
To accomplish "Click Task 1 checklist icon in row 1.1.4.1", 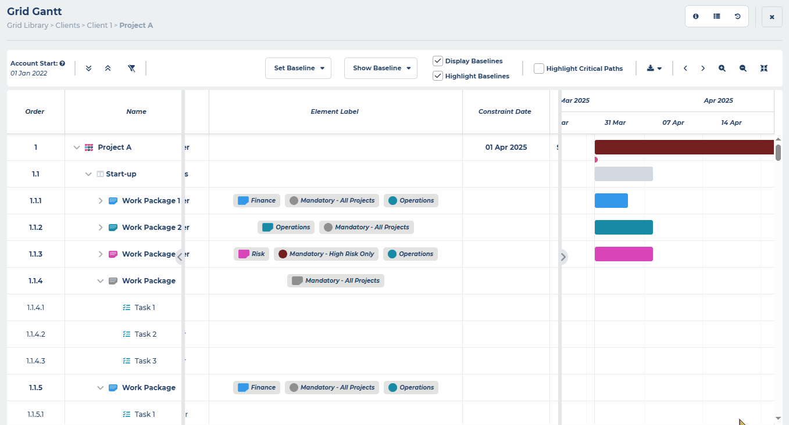I will (127, 308).
